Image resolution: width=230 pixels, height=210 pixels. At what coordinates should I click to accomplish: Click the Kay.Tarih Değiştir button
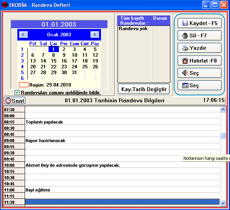tap(144, 89)
